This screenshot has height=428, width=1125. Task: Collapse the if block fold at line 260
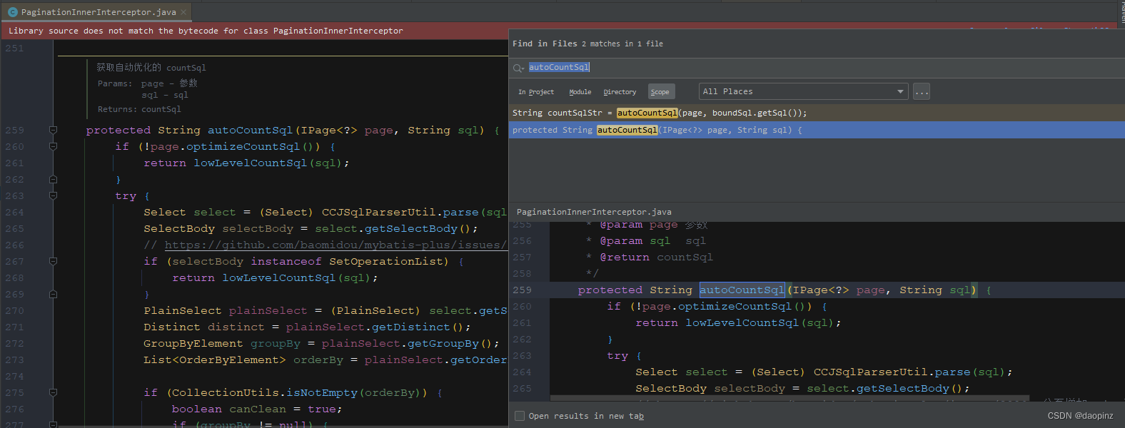53,146
